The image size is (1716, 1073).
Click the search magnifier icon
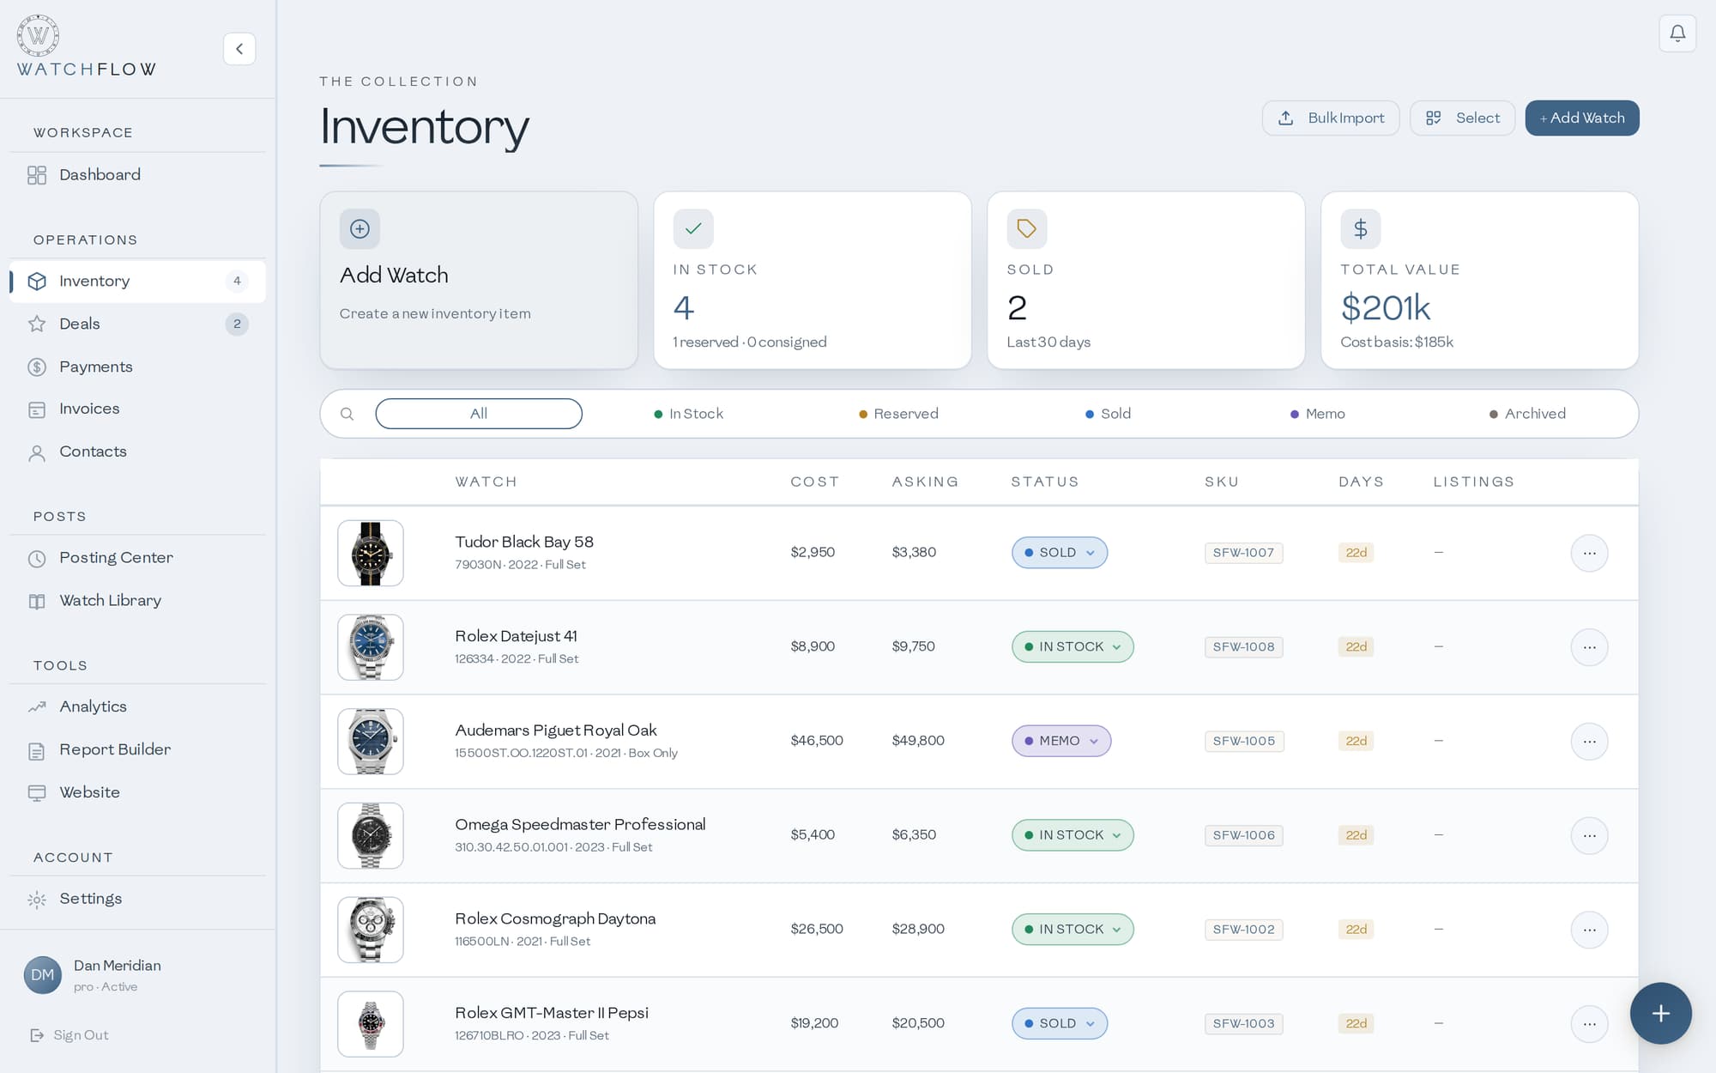(347, 414)
